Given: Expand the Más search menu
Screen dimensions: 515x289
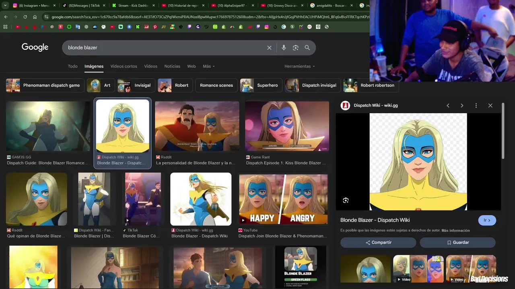Looking at the screenshot, I should 209,66.
